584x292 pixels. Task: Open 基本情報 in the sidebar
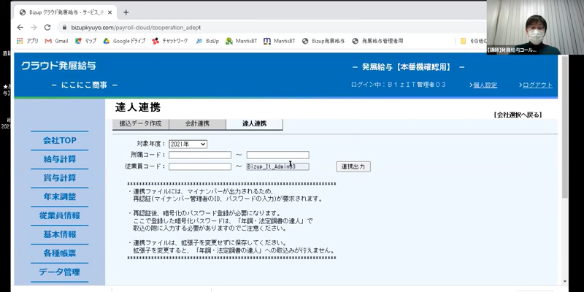point(60,234)
